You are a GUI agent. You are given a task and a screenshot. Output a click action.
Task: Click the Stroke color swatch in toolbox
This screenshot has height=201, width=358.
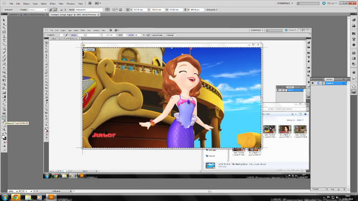pos(5,138)
